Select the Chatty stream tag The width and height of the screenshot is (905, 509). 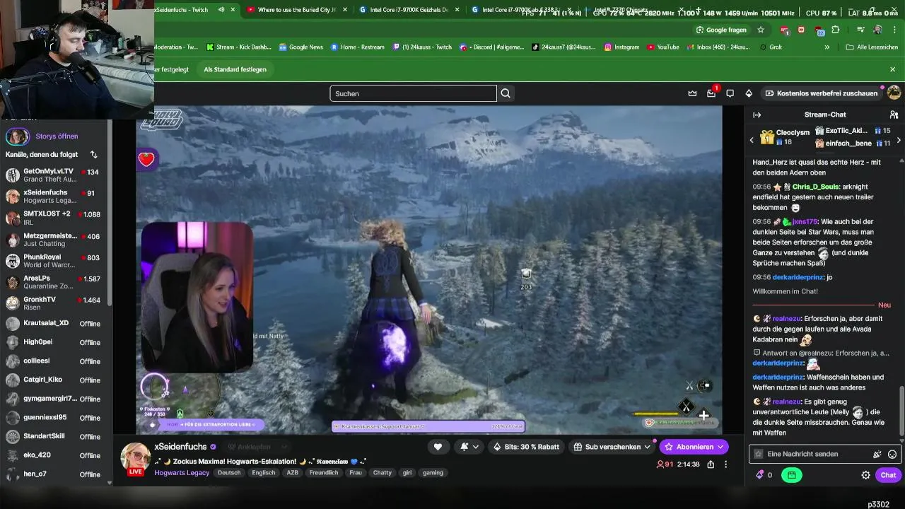(x=383, y=473)
